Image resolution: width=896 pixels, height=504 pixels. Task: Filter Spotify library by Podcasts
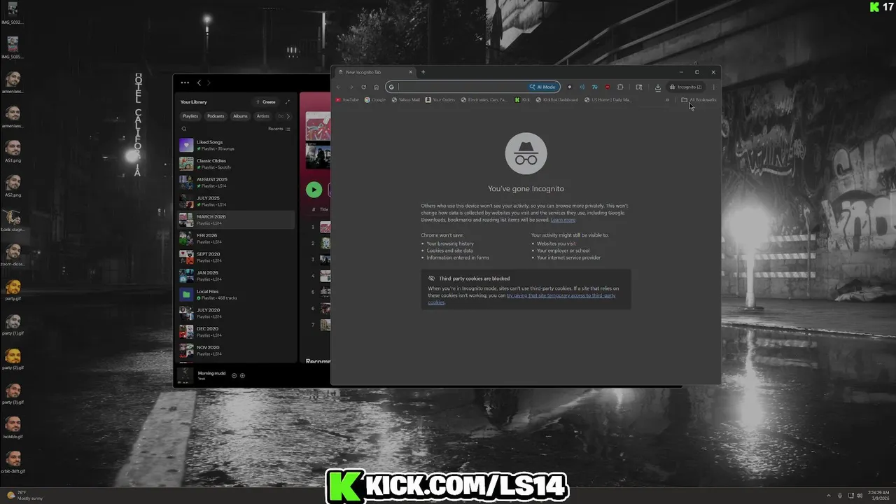216,116
